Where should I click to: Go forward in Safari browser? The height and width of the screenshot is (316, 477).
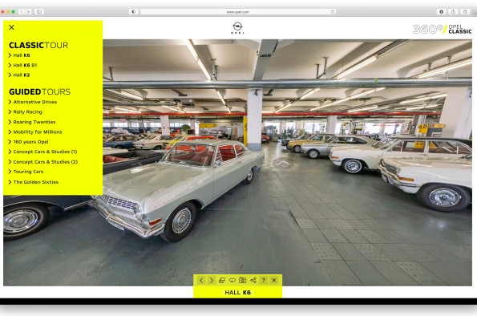28,11
